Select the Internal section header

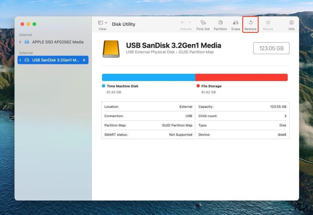click(x=25, y=35)
